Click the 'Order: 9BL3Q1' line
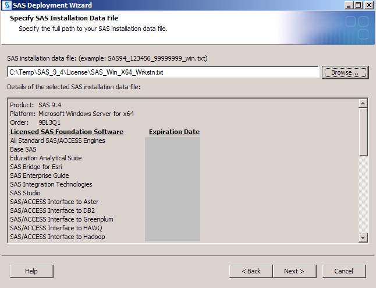376x288 pixels. click(x=36, y=122)
